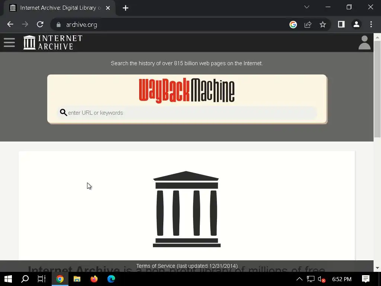Screen dimensions: 381x286
Task: Open the Terms of Service notice
Action: point(187,266)
